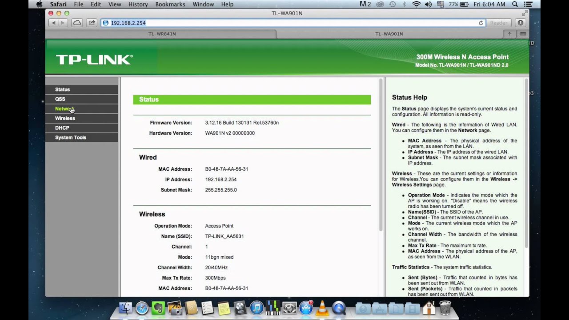Open System Preferences gear in the Dock
Image resolution: width=569 pixels, height=320 pixels.
point(289,308)
